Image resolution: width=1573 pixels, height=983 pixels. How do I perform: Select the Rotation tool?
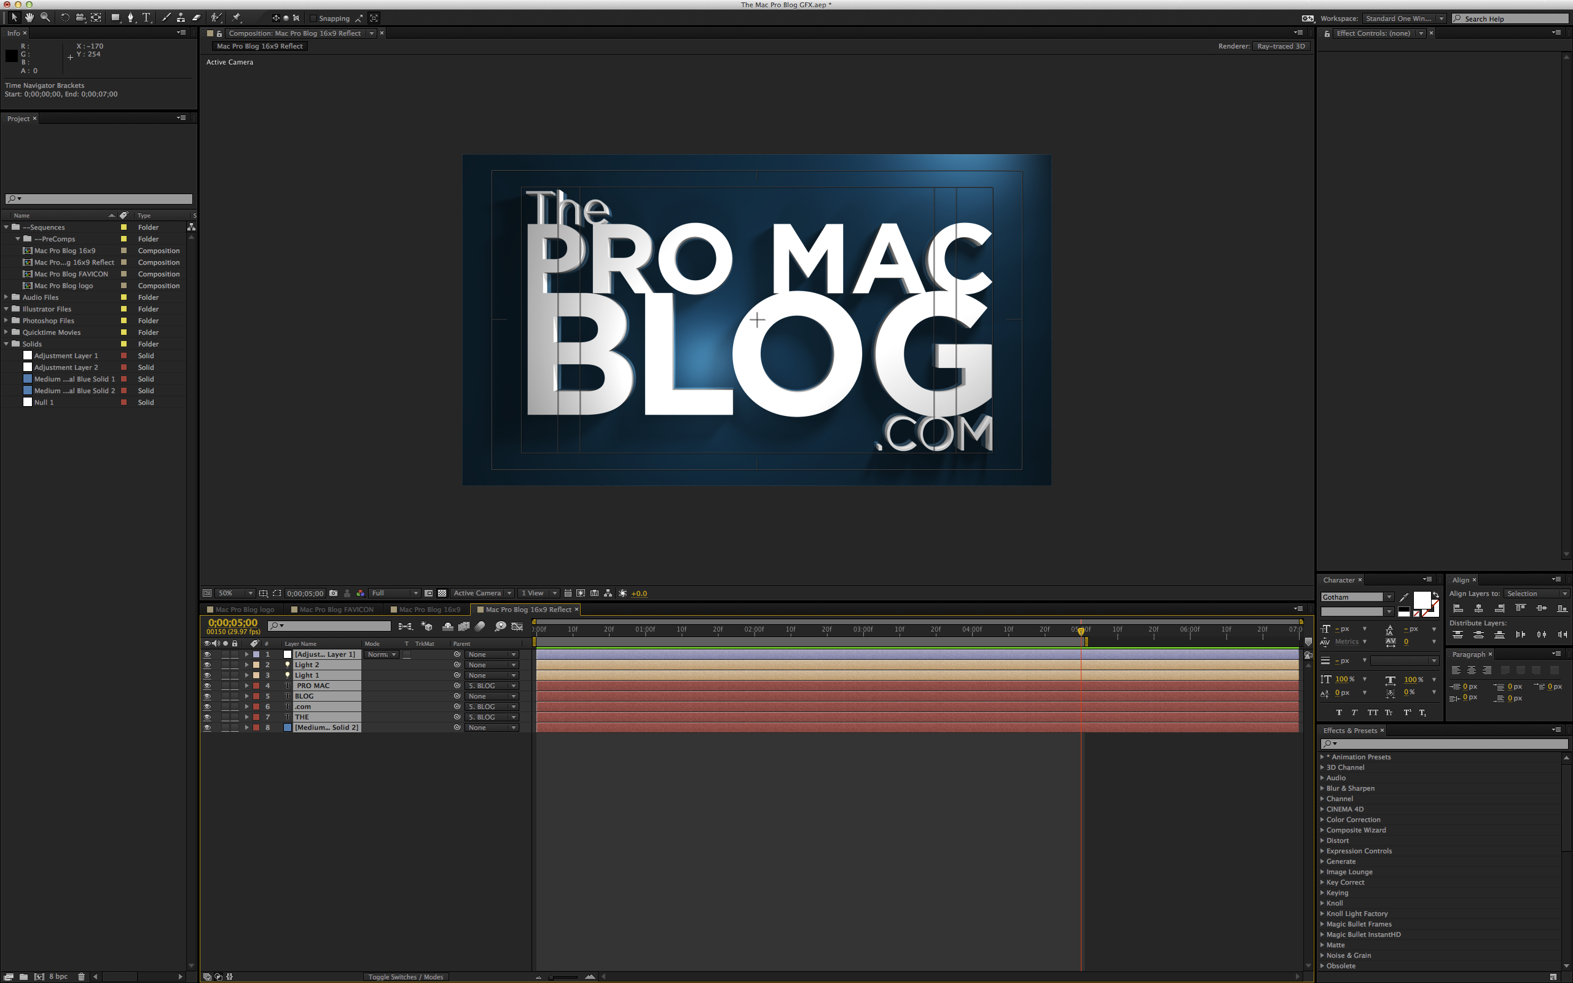(65, 18)
